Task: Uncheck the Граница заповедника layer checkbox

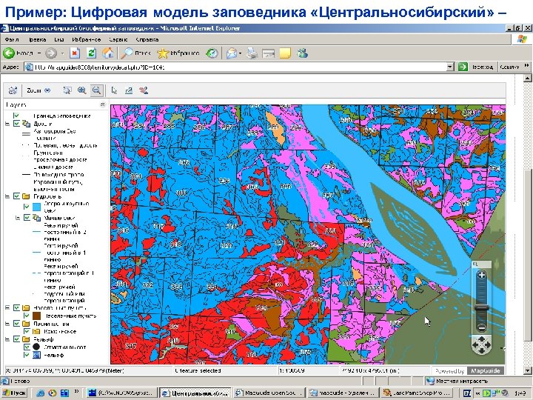Action: coord(16,116)
